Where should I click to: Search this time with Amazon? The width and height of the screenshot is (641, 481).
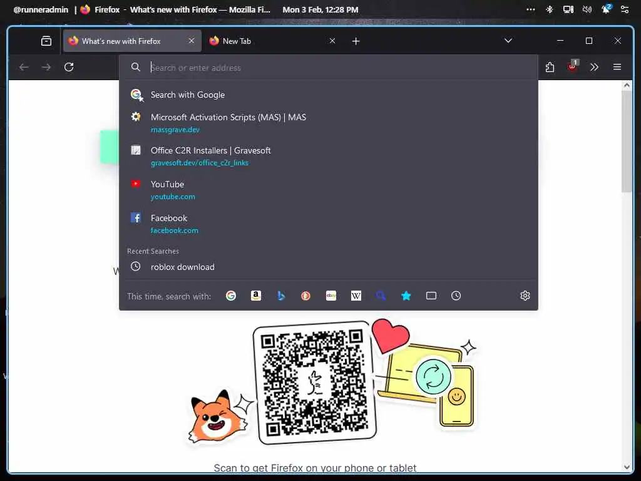pyautogui.click(x=256, y=296)
